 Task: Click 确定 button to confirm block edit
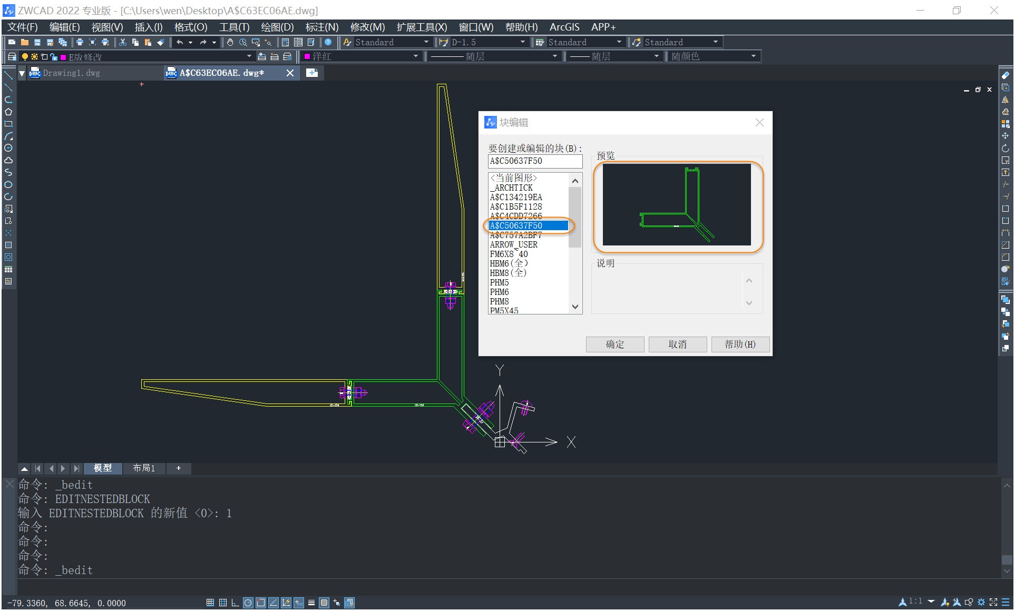(615, 343)
